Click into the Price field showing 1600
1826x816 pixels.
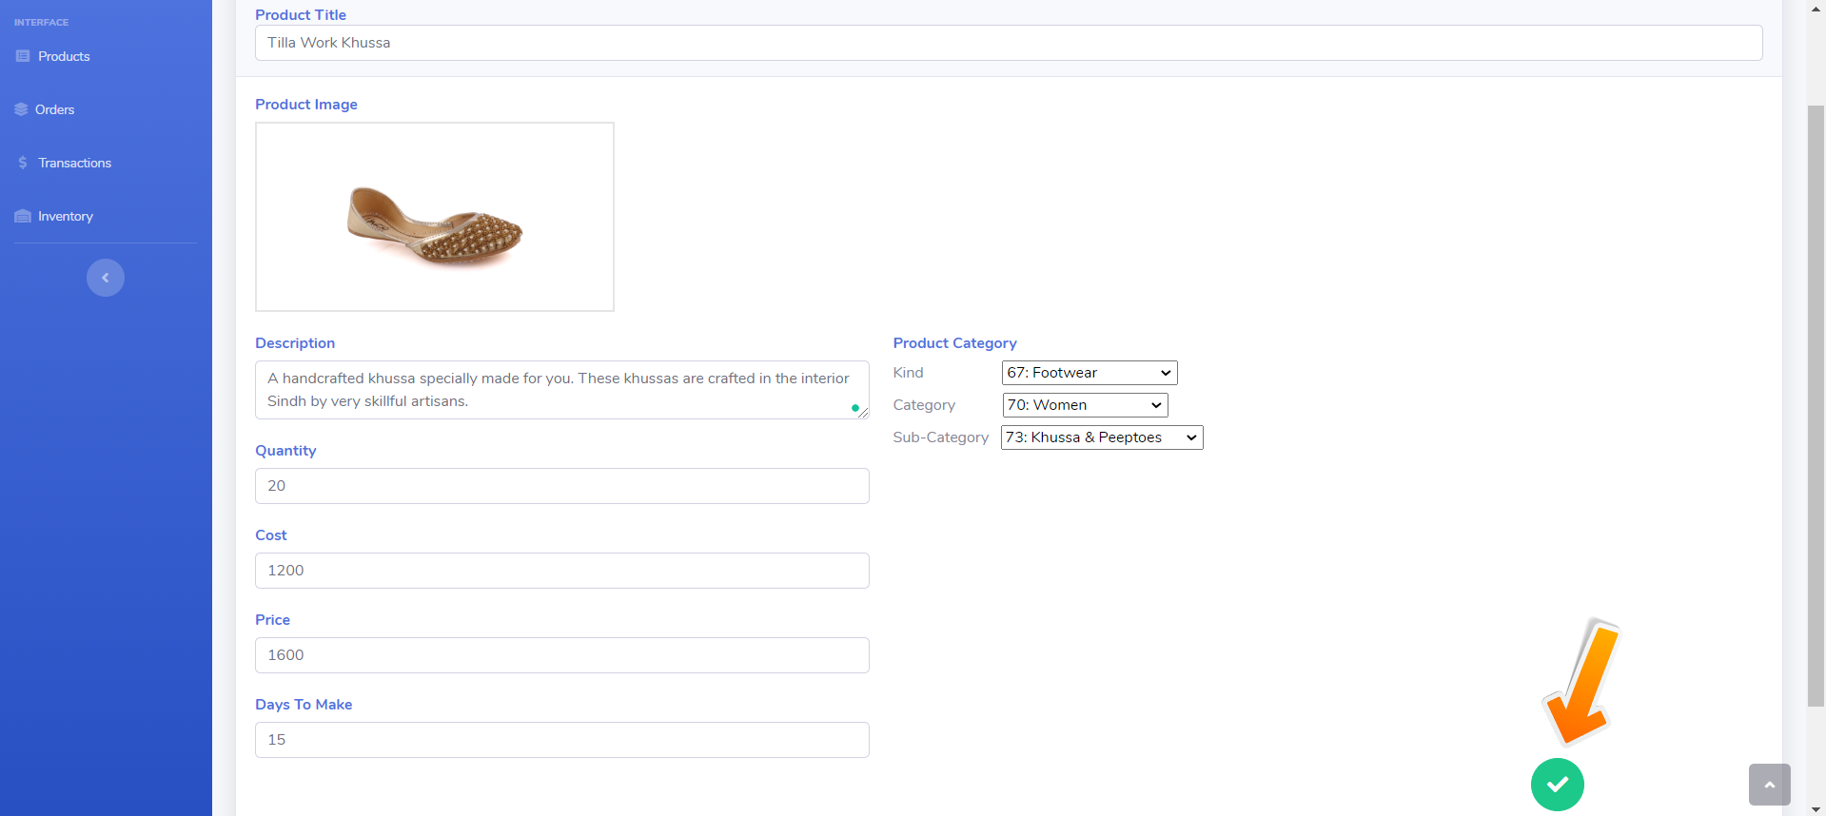(561, 655)
